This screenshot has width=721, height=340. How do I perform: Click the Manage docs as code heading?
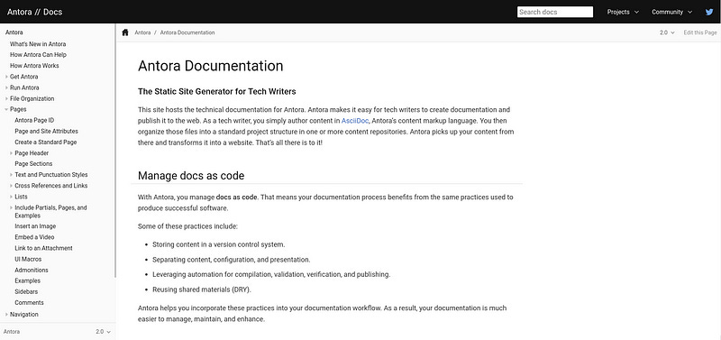191,176
